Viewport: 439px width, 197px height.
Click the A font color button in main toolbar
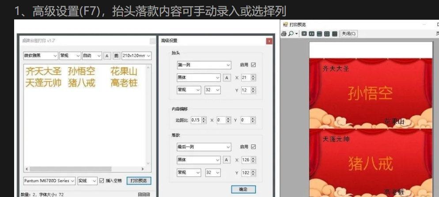point(107,56)
